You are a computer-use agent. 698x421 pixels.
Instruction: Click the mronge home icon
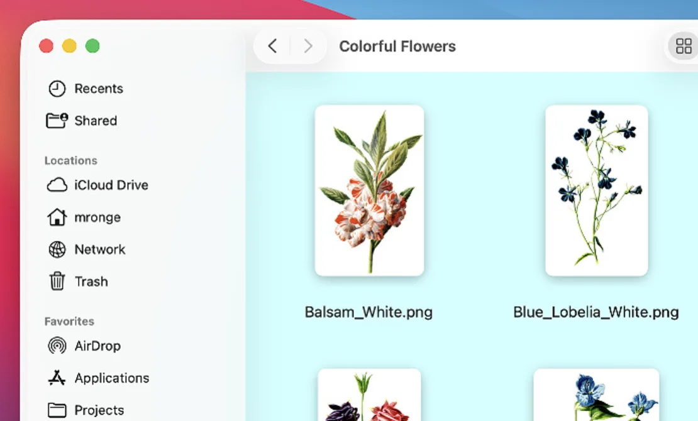coord(57,217)
